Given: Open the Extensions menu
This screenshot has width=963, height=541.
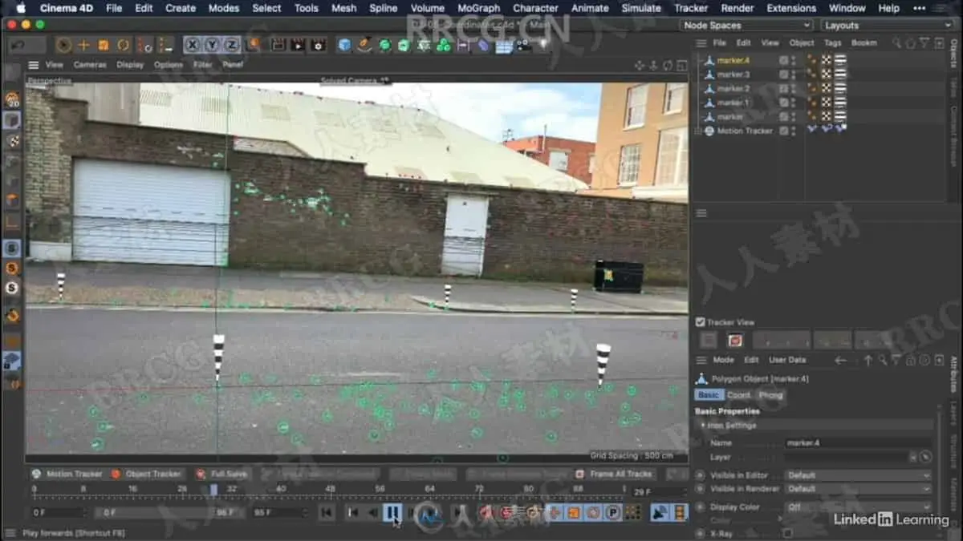Looking at the screenshot, I should tap(791, 8).
